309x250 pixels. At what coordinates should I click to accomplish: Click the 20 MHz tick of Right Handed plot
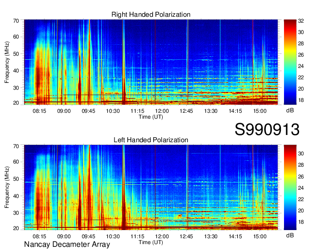[16, 103]
